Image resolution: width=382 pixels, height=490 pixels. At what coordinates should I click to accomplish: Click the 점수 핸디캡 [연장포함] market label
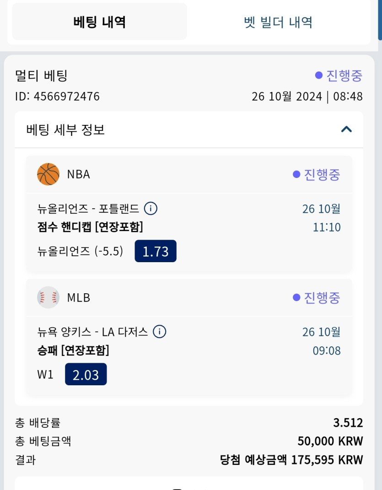point(90,227)
